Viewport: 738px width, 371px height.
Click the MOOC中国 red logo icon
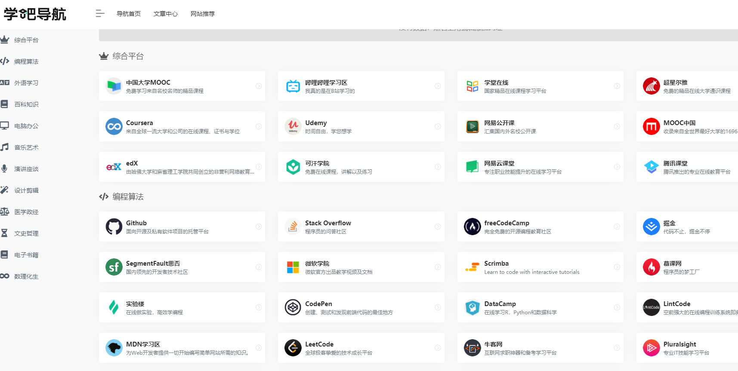652,126
